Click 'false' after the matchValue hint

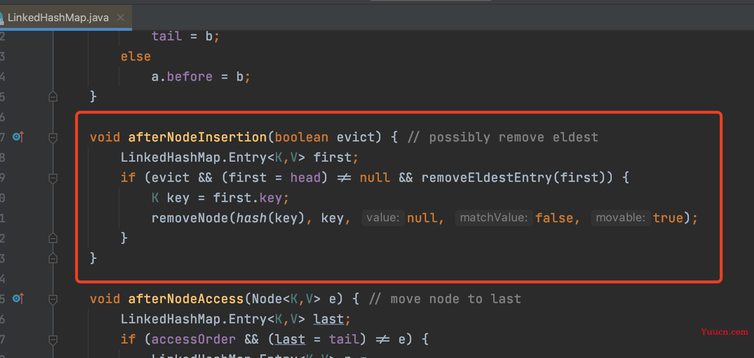[554, 218]
